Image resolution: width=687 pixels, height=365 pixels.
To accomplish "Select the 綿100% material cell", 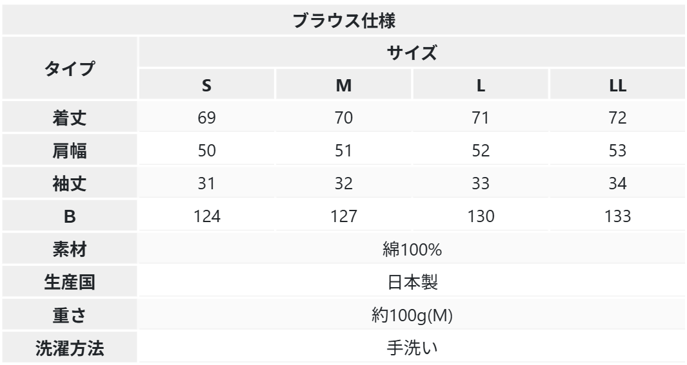I will 412,250.
